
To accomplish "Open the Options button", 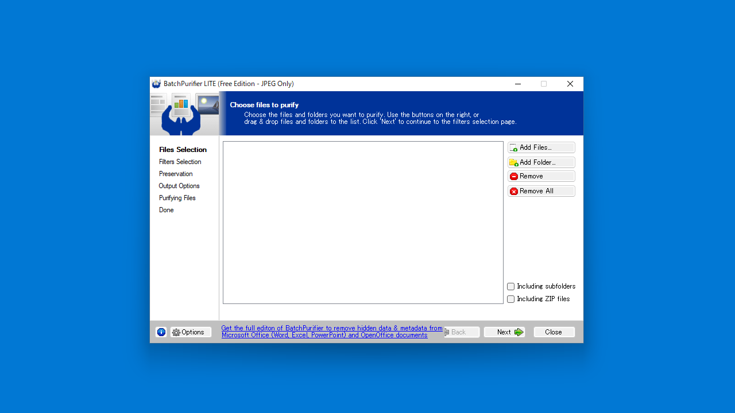I will (191, 332).
